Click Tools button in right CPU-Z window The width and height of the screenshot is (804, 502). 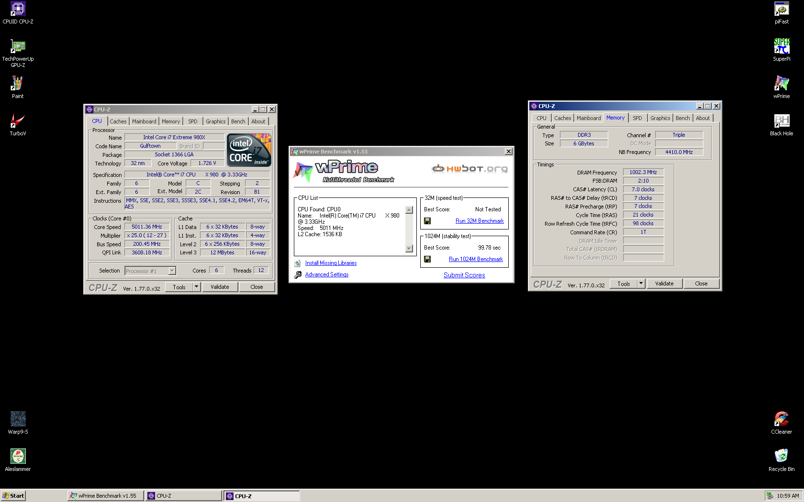(624, 284)
